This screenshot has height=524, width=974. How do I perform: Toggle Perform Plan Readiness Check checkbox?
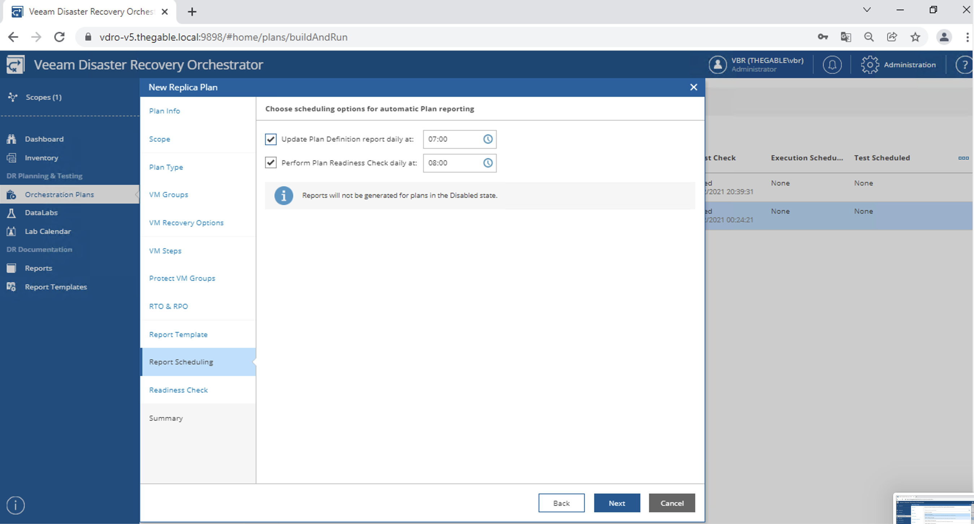coord(270,162)
